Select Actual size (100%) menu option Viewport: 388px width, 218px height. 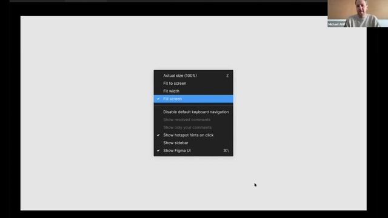[x=193, y=76]
